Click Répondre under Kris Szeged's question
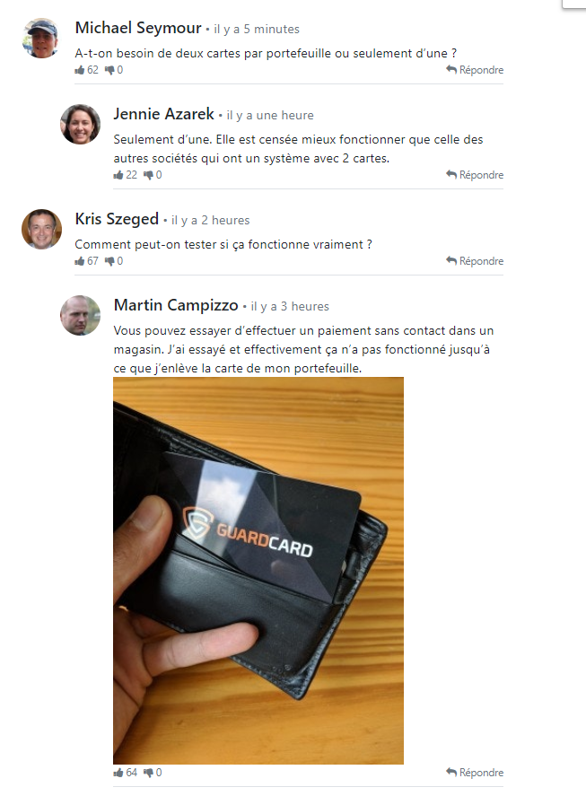Screen dimensions: 586x796 tap(475, 261)
